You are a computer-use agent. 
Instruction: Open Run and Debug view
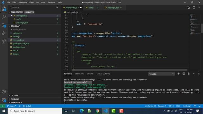4,33
